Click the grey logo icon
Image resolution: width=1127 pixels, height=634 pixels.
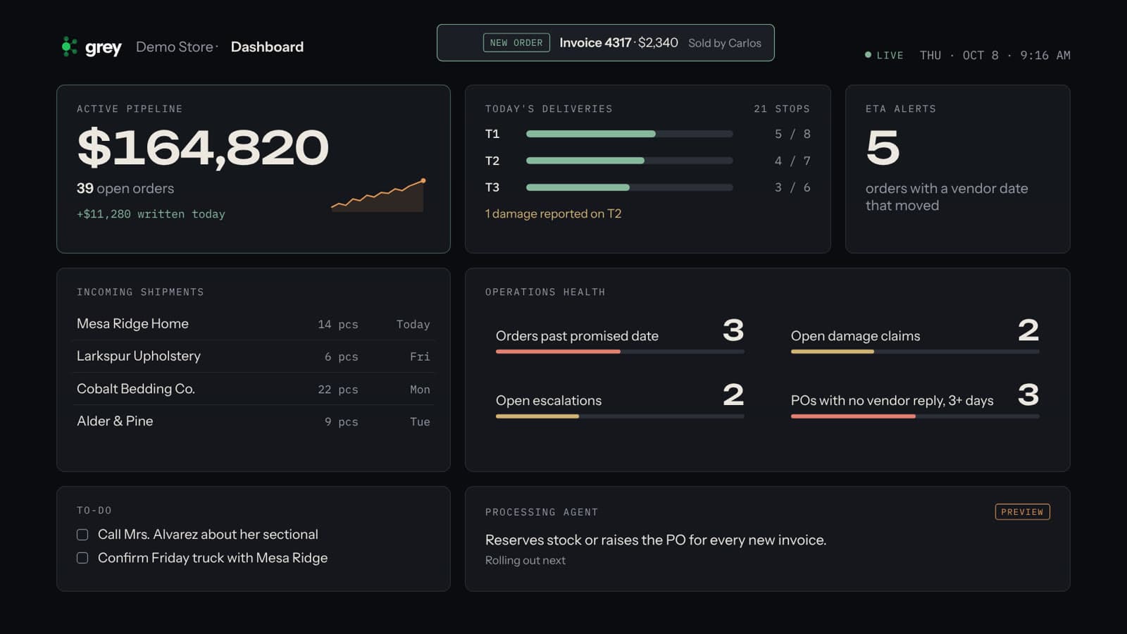(69, 46)
